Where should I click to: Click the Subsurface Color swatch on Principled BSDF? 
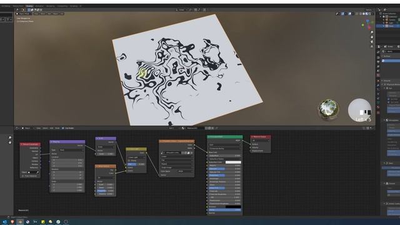pyautogui.click(x=233, y=162)
